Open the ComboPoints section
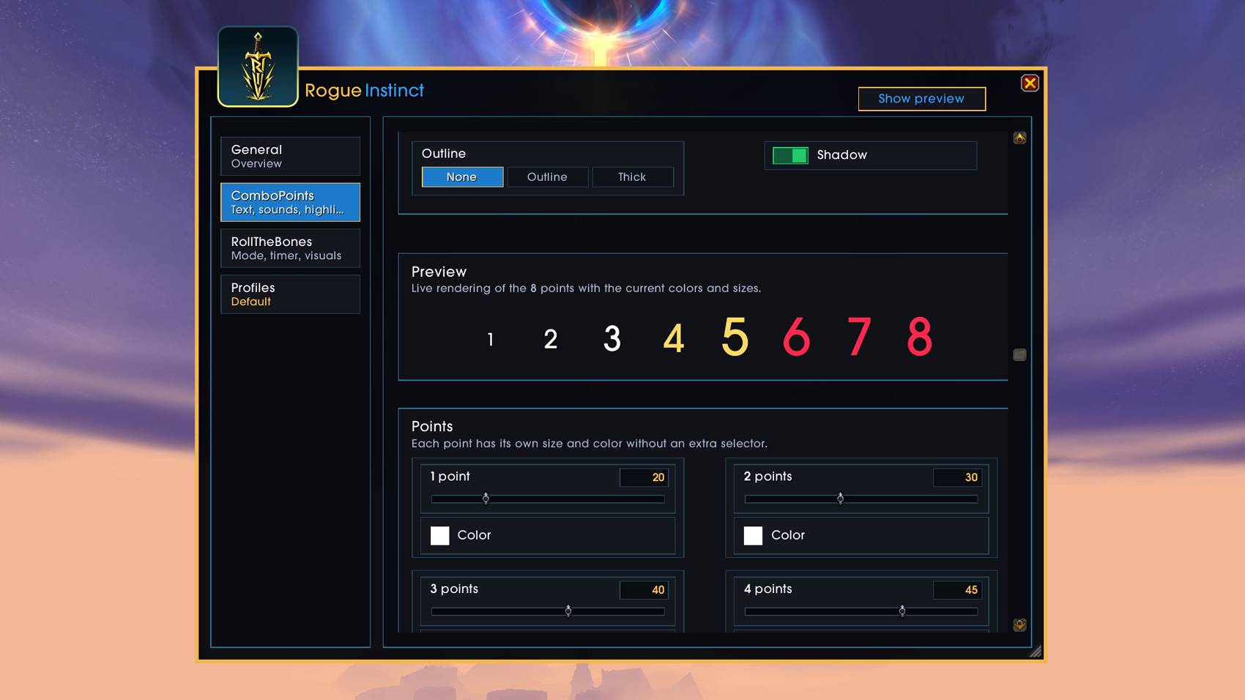The height and width of the screenshot is (700, 1245). [290, 202]
